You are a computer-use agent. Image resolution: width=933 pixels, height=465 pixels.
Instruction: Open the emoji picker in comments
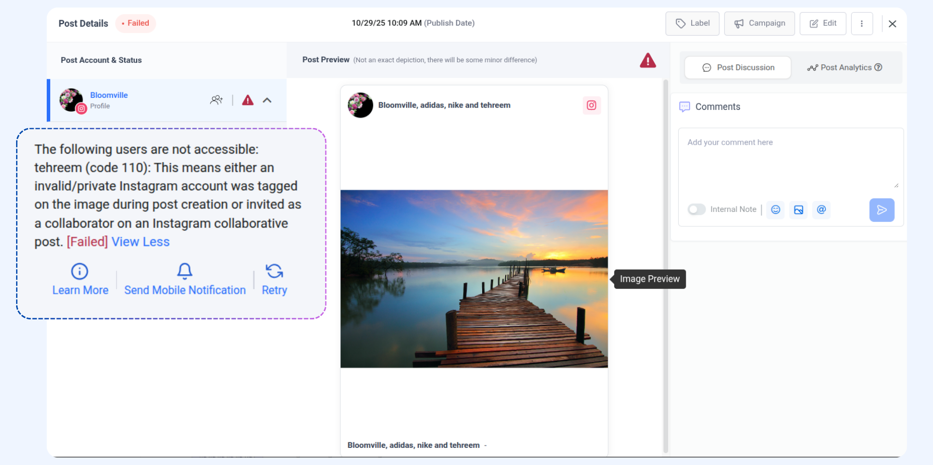pyautogui.click(x=776, y=209)
